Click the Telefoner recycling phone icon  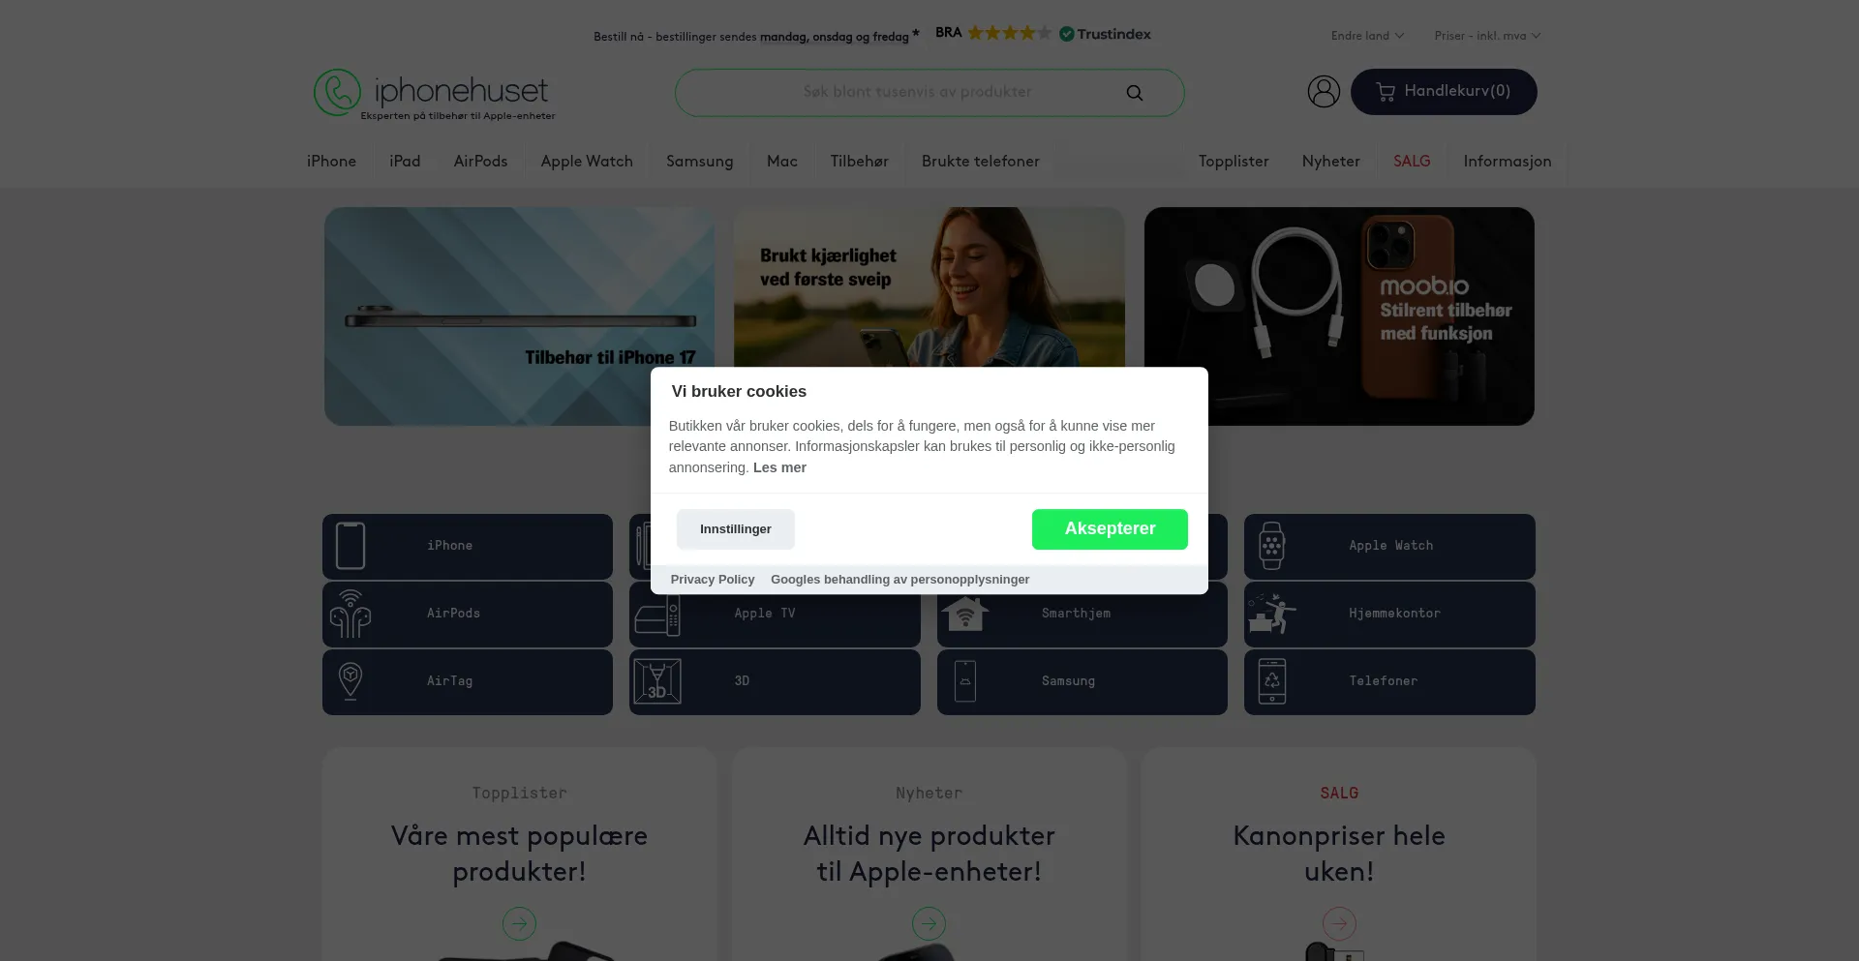[x=1272, y=681]
